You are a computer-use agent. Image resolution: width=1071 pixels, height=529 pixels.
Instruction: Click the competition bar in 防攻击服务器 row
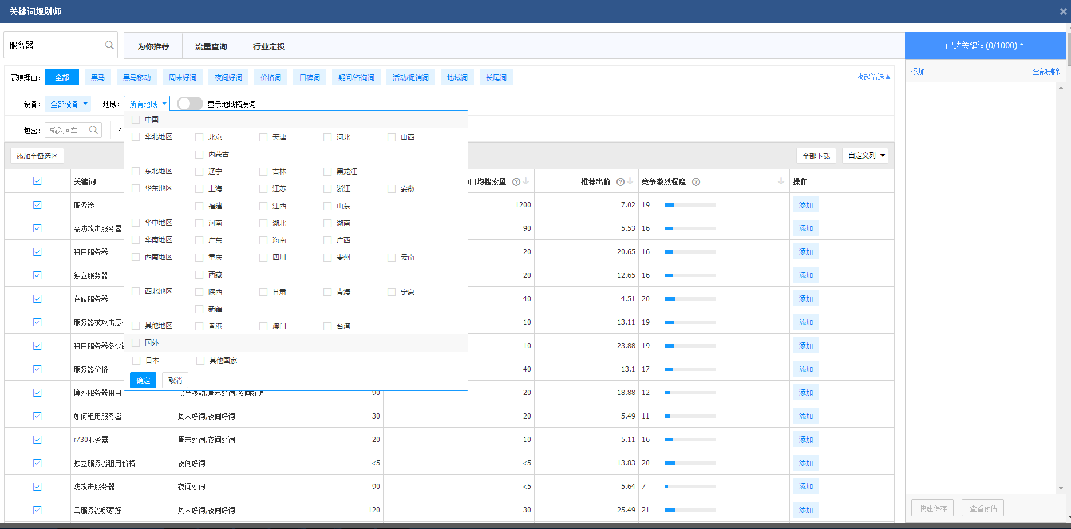coord(690,487)
